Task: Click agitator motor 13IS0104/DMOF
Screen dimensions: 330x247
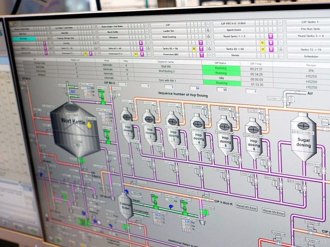Action: [198, 124]
